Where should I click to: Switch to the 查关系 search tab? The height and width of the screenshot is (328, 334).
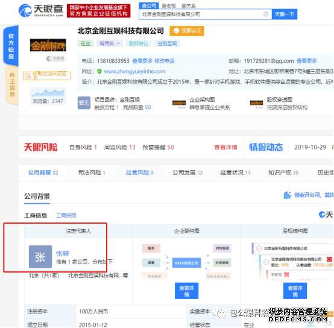pos(188,6)
